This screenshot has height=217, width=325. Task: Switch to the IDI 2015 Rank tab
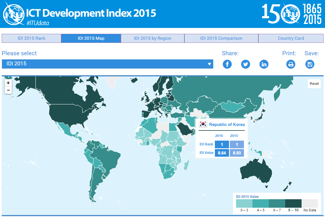coord(31,38)
